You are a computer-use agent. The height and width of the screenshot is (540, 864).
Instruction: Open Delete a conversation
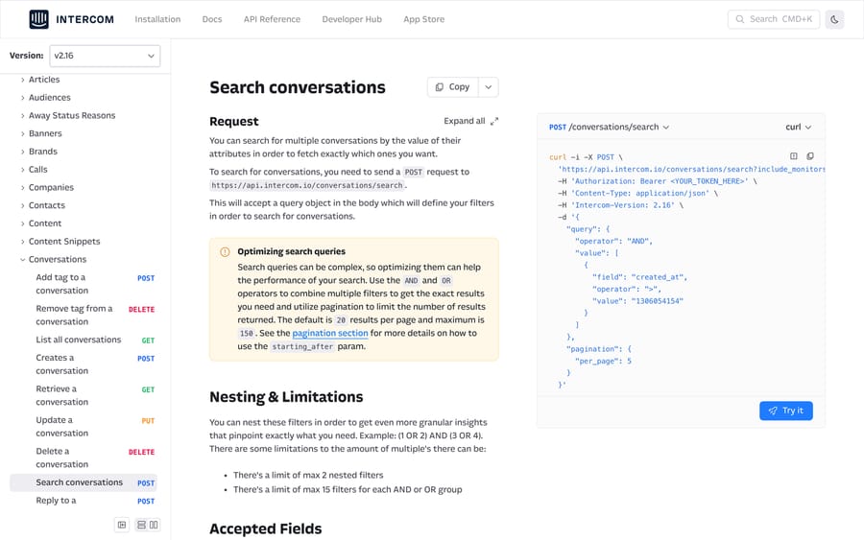84,458
